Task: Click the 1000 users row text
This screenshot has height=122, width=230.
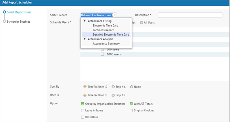Action: (114, 54)
